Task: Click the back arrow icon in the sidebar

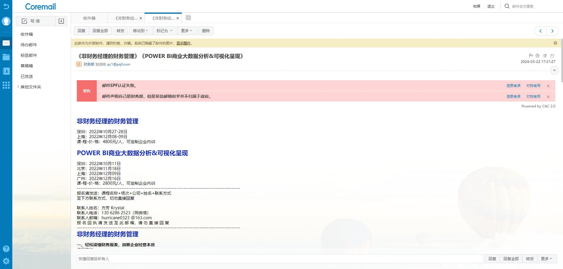Action: point(6,6)
